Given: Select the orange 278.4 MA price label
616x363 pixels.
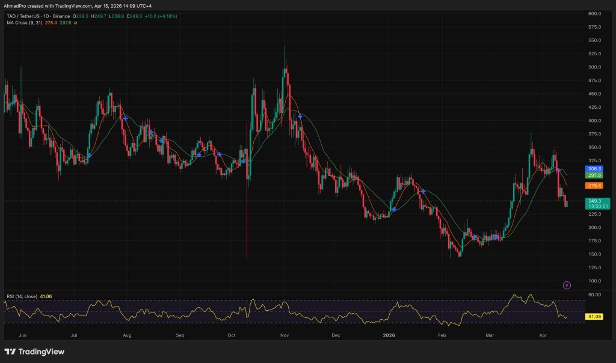Looking at the screenshot, I should 594,186.
